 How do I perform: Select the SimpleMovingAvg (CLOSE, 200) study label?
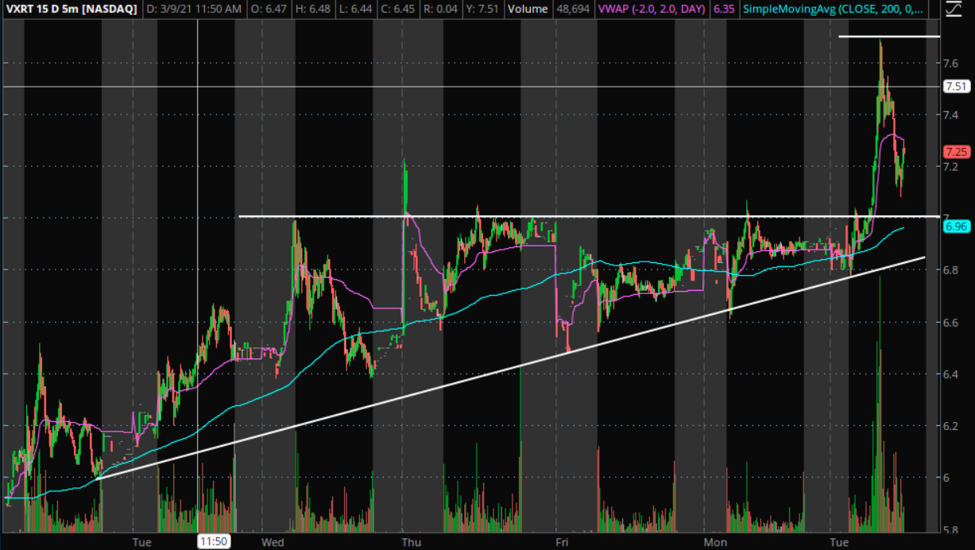click(x=832, y=10)
